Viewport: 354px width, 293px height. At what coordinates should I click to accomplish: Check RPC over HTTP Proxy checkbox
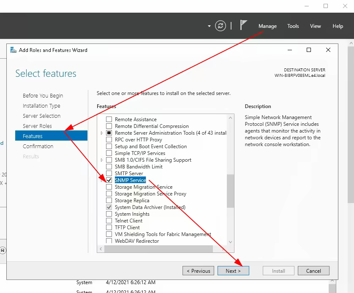109,139
